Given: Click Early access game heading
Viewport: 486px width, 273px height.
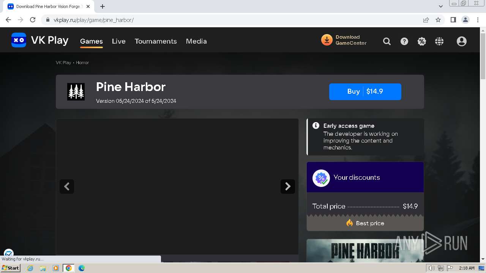Looking at the screenshot, I should (349, 126).
